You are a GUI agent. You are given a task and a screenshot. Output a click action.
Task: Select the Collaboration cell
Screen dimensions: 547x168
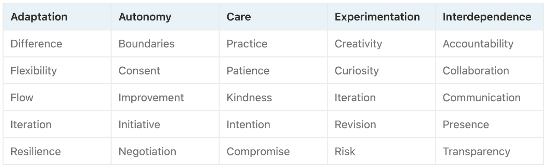(x=489, y=70)
